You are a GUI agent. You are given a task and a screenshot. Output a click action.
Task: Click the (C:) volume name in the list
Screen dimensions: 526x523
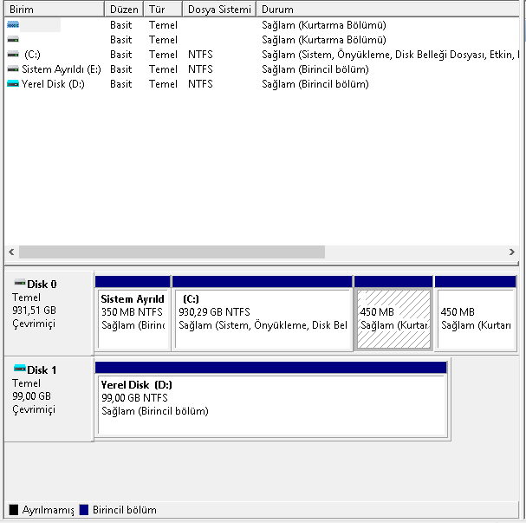click(32, 55)
